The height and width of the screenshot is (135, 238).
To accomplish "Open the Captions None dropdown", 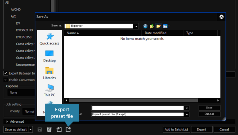I will point(21,92).
